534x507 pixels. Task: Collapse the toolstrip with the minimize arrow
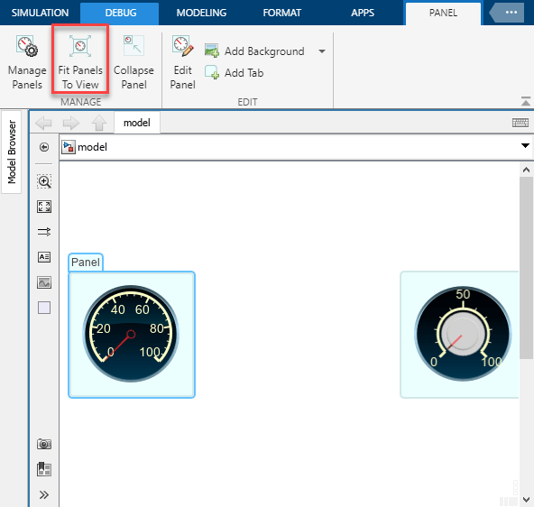[x=526, y=101]
